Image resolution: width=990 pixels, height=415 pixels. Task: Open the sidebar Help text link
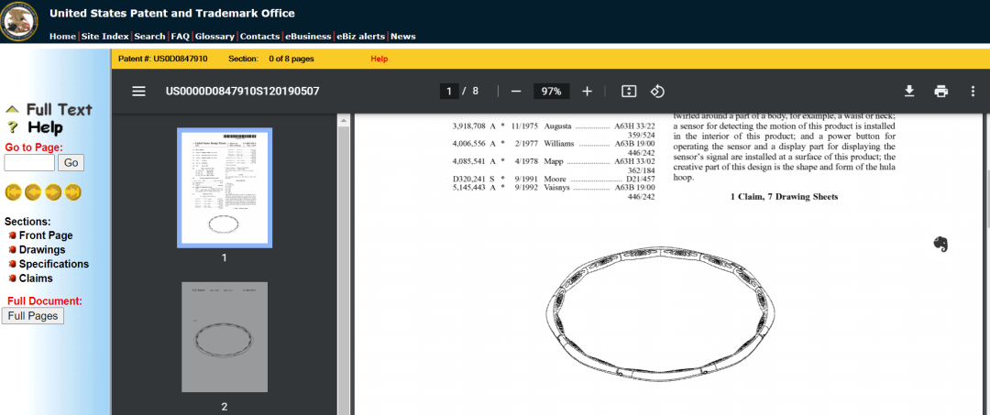pos(45,127)
